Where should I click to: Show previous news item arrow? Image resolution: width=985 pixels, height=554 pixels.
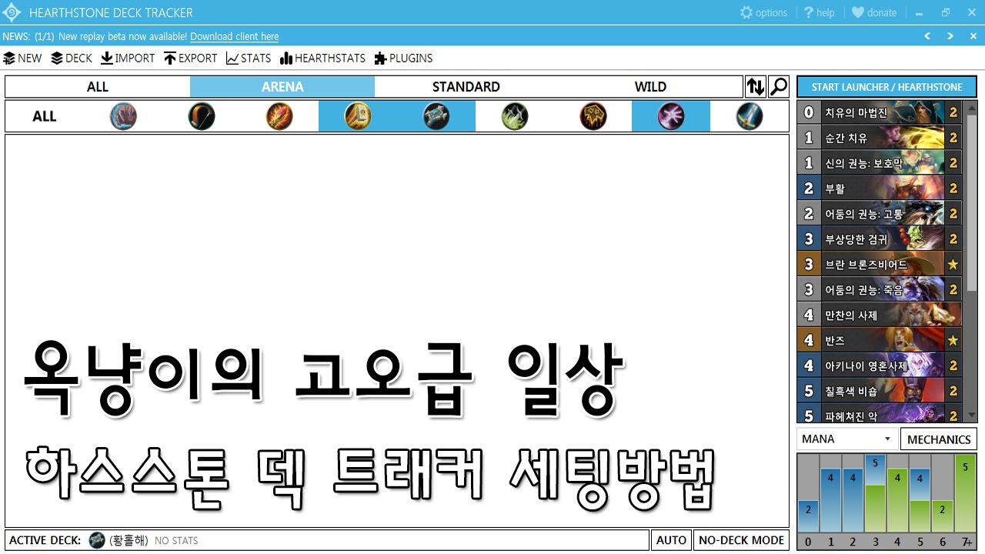927,36
